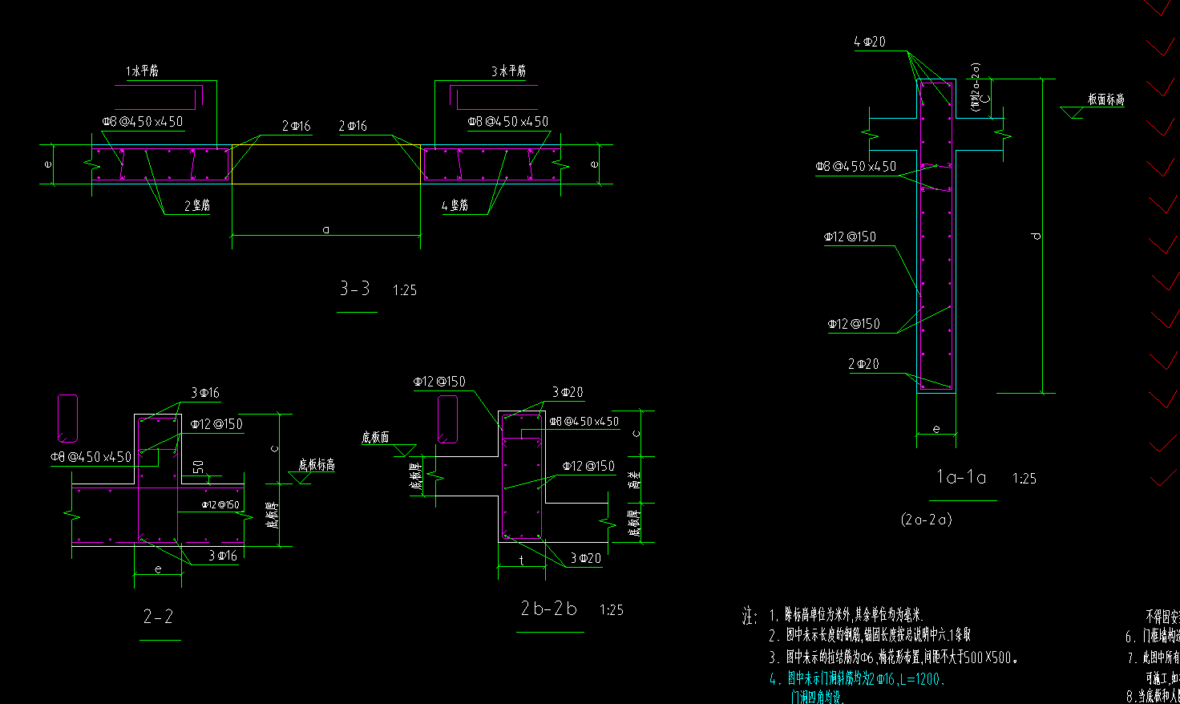This screenshot has height=704, width=1180.
Task: Select the upper '3Φ20' label in section 2b-2b
Action: (x=568, y=392)
